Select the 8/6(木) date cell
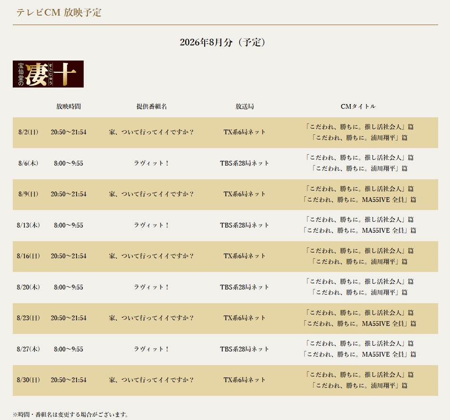 [x=28, y=163]
